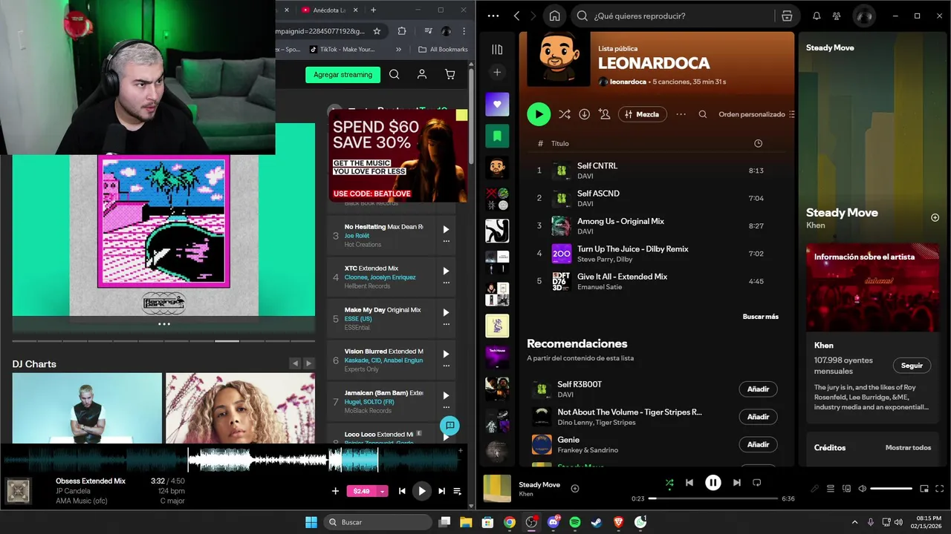Open green bookmark Episodes tile in sidebar
Image resolution: width=951 pixels, height=534 pixels.
tap(497, 136)
